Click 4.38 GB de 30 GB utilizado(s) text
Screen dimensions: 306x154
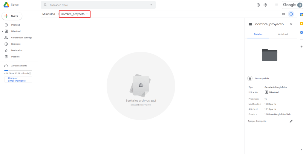click(x=18, y=74)
